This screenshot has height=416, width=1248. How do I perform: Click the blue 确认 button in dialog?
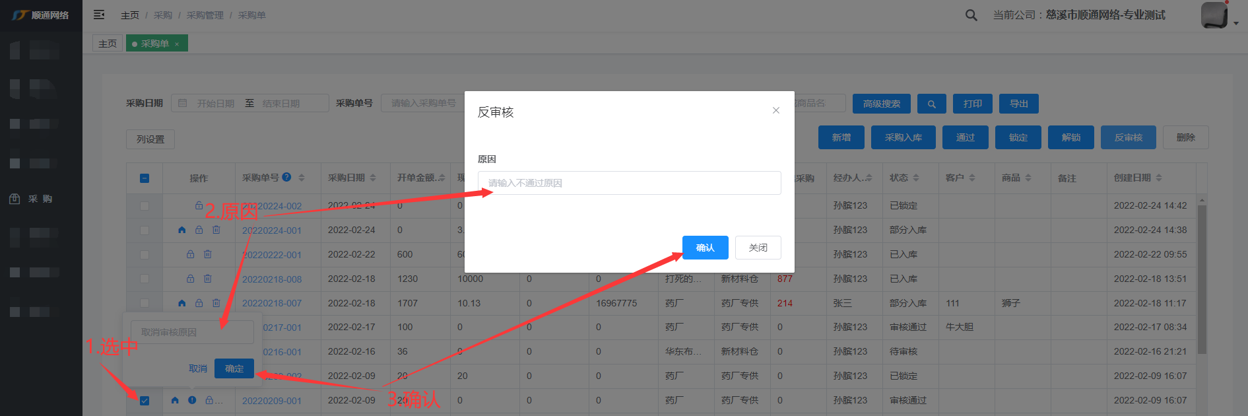(x=705, y=248)
